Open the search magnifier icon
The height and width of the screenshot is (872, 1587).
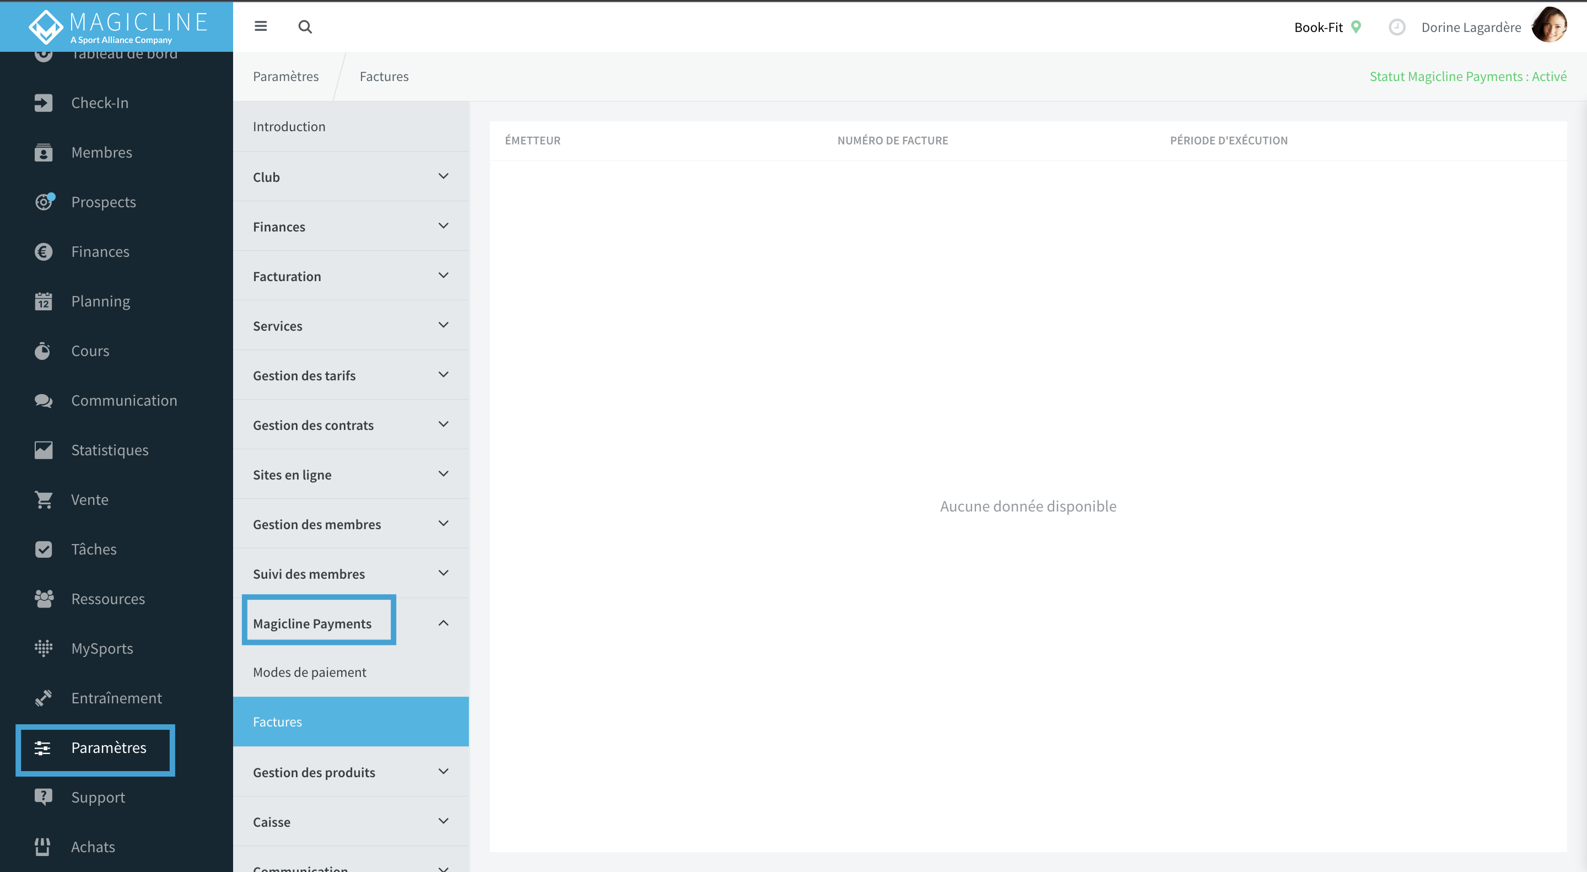point(305,26)
